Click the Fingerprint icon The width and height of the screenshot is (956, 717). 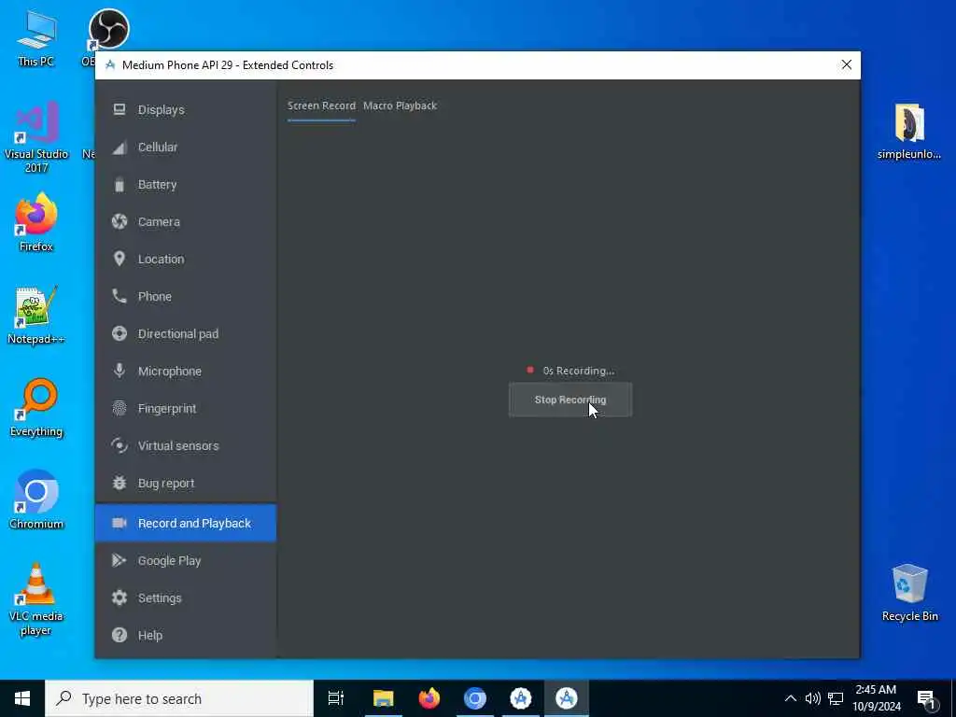(x=119, y=408)
